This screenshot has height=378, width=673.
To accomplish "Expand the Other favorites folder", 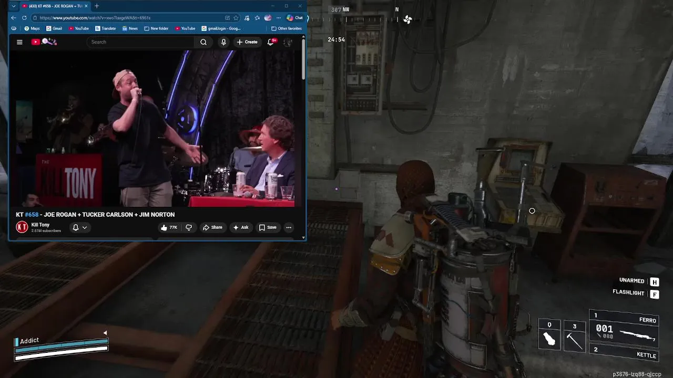I will coord(287,28).
